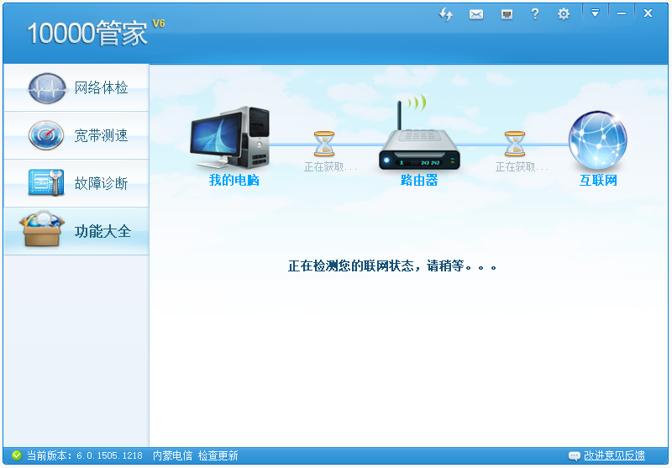The height and width of the screenshot is (468, 672).
Task: Click the 我的电脑 label
Action: click(x=234, y=181)
